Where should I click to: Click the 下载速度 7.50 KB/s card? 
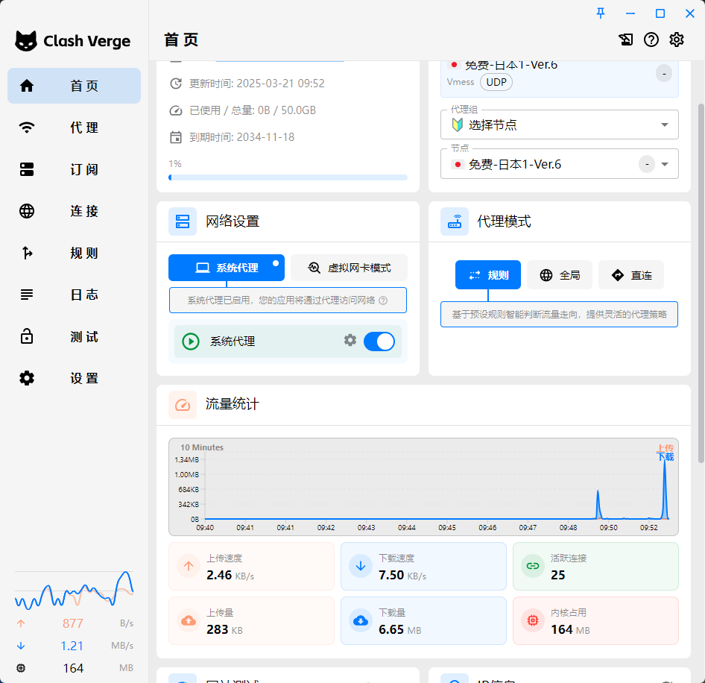(x=423, y=566)
